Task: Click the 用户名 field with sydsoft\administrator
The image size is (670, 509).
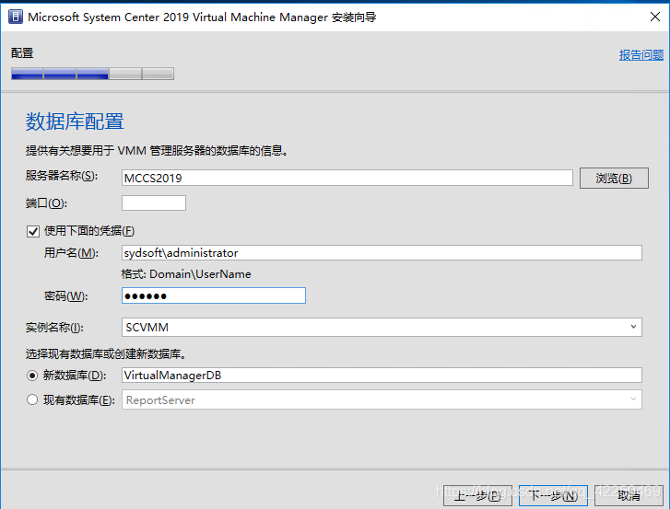Action: (382, 252)
